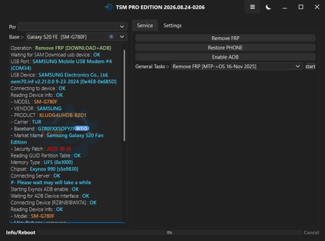Viewport: 325px width, 241px height.
Task: Click the 'UFS (0x1000)' memory type
Action: [x=58, y=162]
